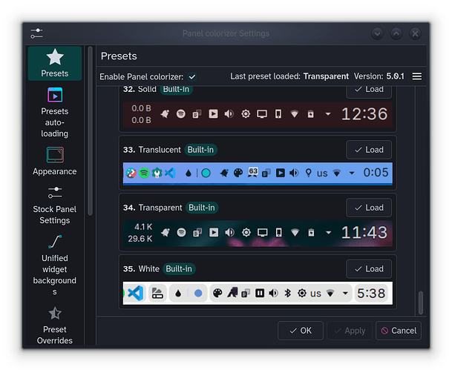Screen dimensions: 452x370
Task: Load the Transparent preset
Action: point(368,208)
